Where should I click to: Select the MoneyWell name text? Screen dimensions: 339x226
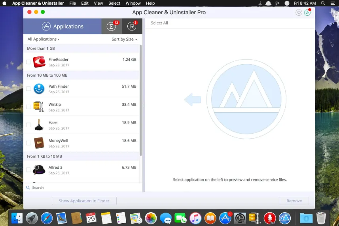click(x=59, y=141)
